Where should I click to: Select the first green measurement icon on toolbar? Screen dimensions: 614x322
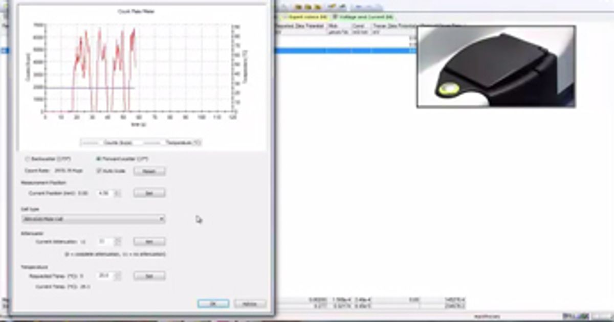point(333,6)
